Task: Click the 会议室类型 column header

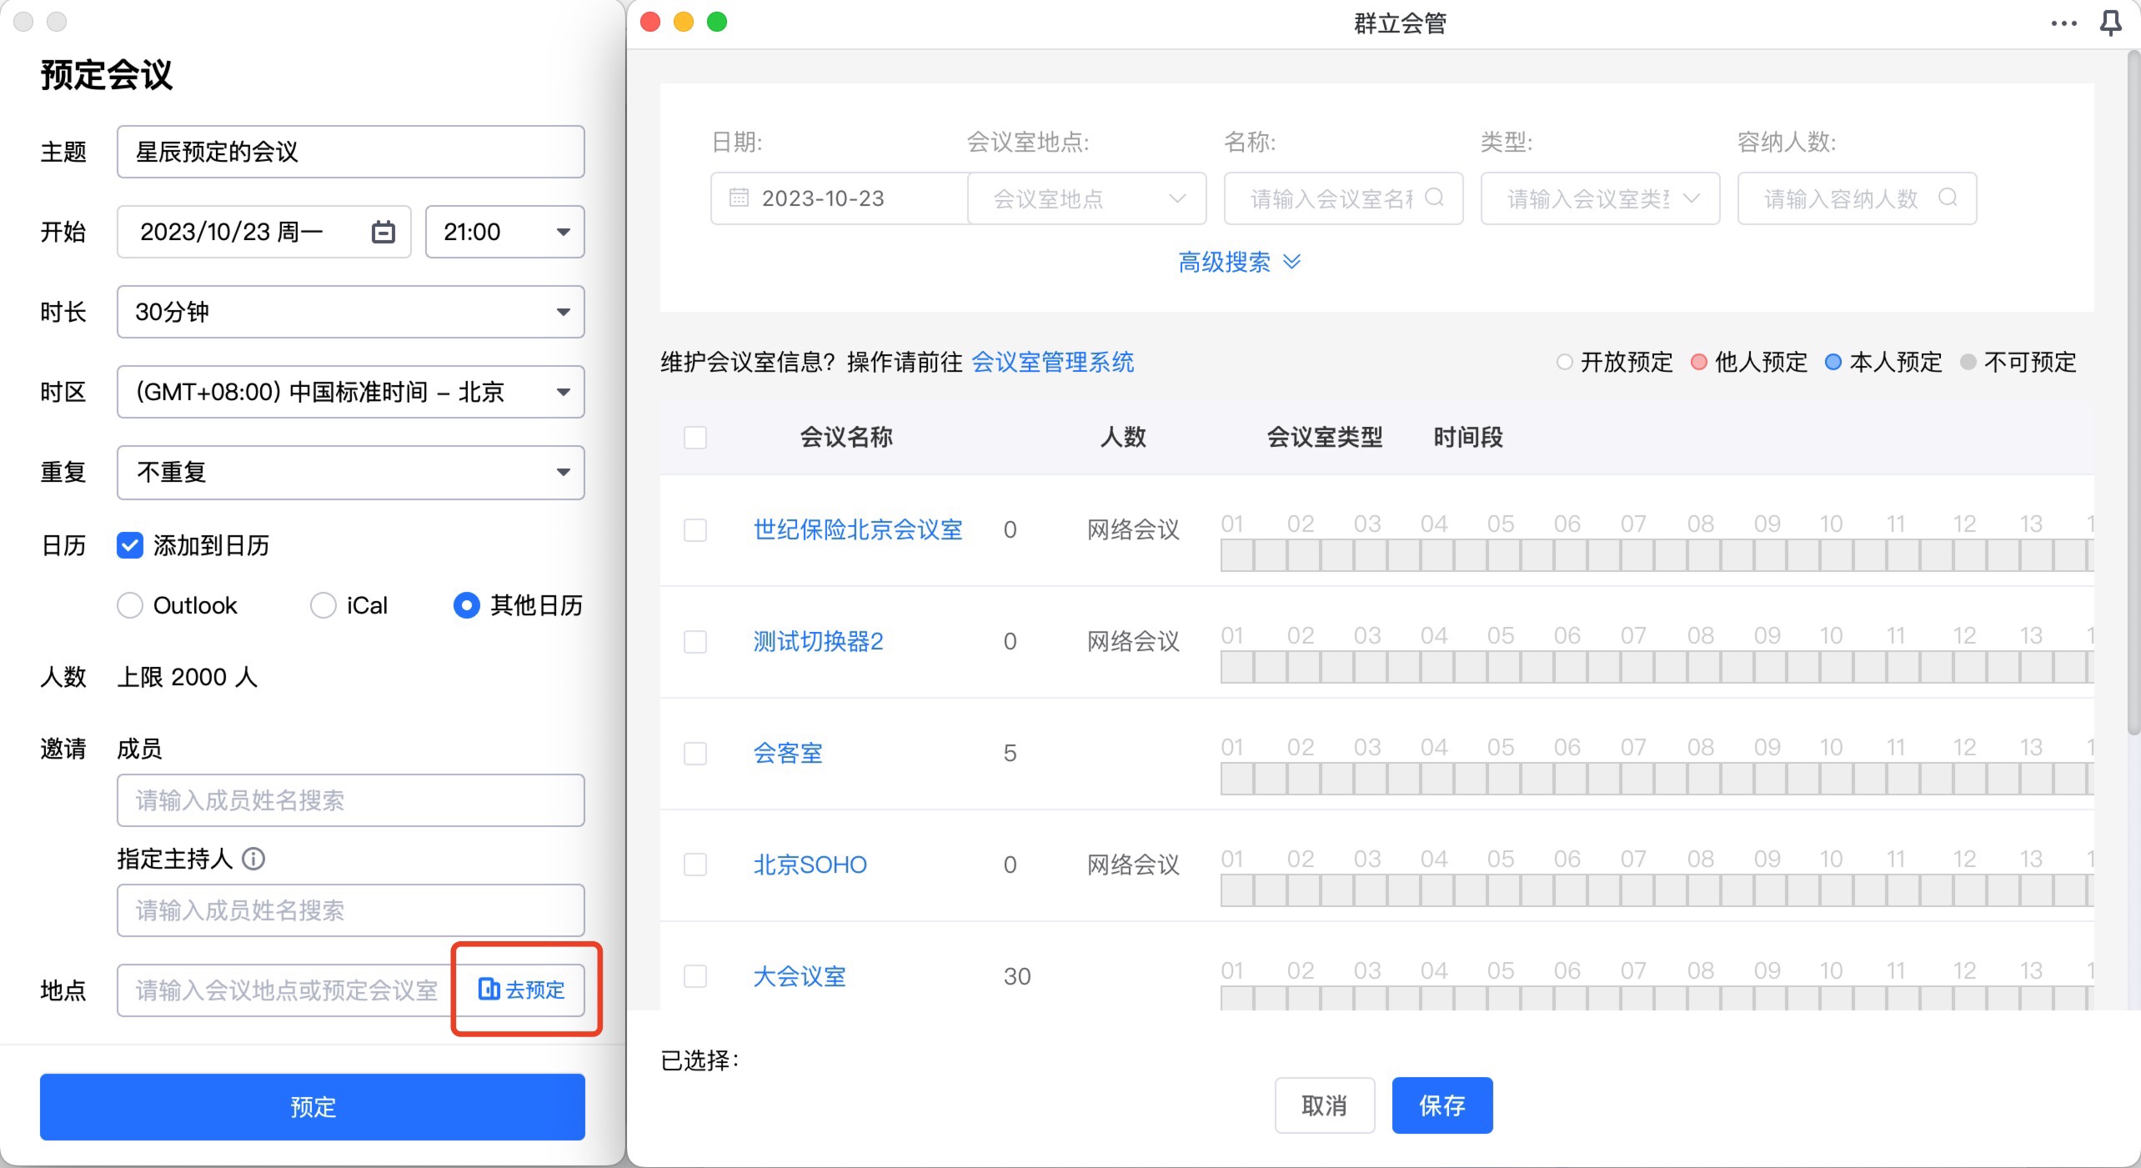Action: click(x=1325, y=437)
